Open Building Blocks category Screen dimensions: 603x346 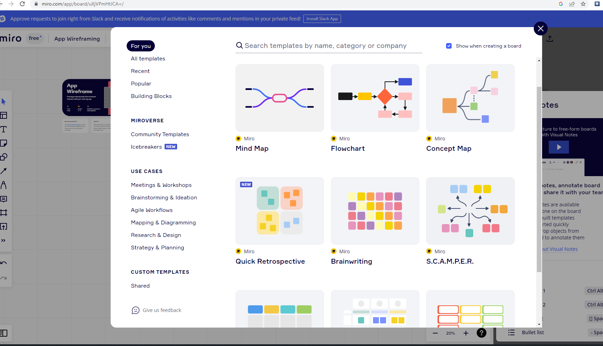tap(151, 96)
